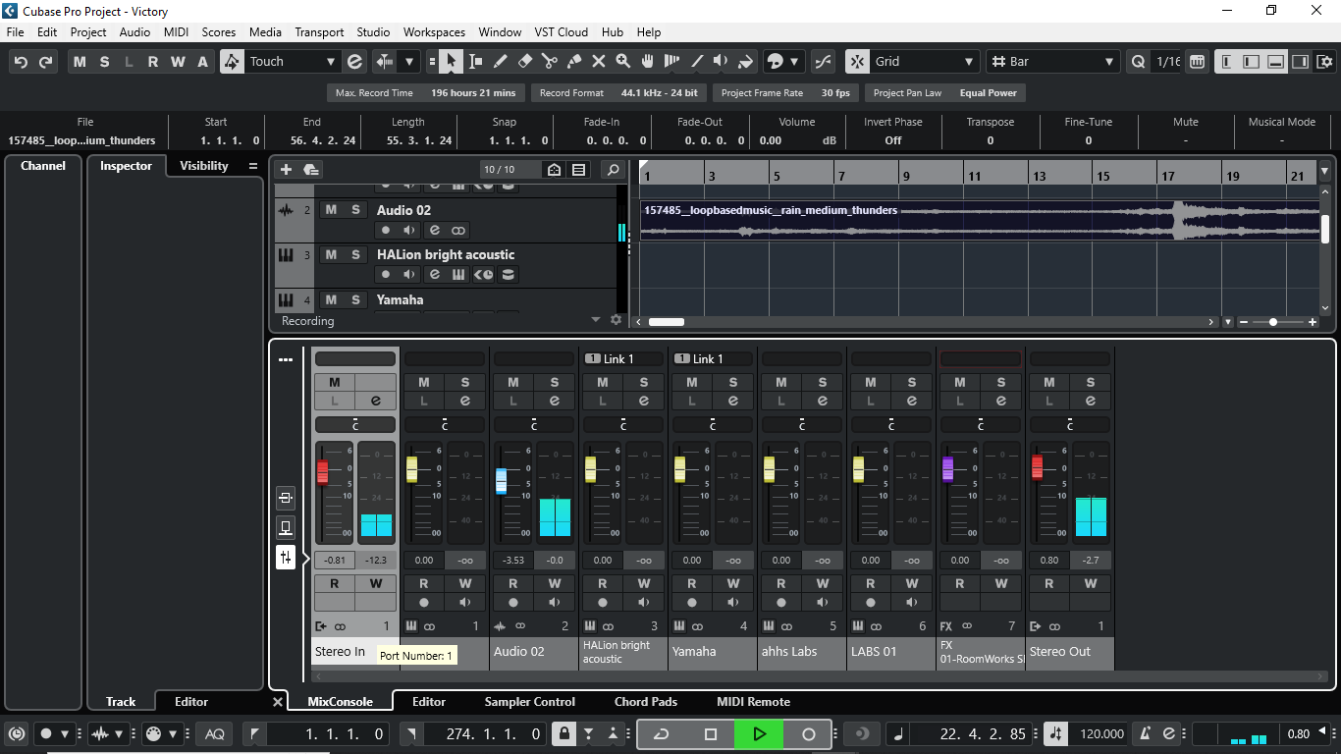
Task: Open the Transport menu
Action: 319,32
